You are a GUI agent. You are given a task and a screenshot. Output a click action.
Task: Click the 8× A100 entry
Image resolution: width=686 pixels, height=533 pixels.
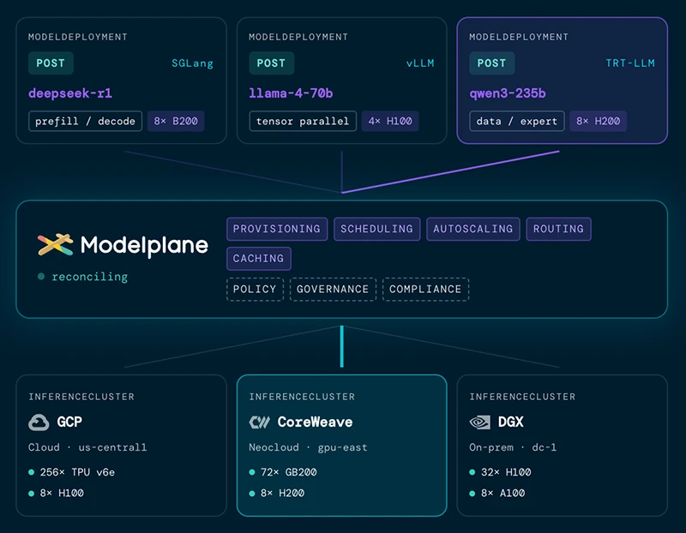pos(503,494)
